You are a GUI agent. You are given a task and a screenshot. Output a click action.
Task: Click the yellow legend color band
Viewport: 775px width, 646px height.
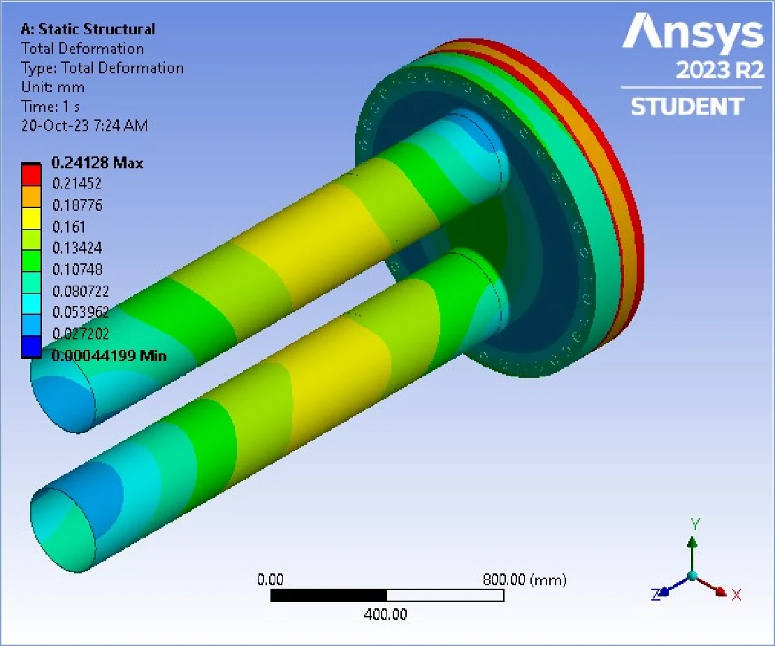coord(31,217)
